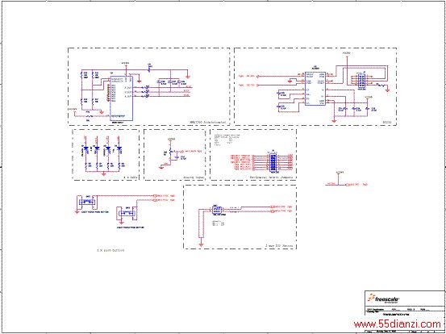The image size is (446, 334).
Task: Click the Freescale logo in title block
Action: 383,299
